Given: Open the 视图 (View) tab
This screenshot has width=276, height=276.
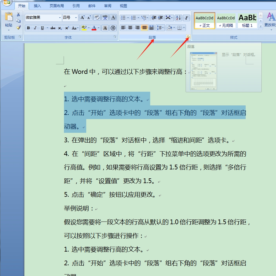Looking at the screenshot, I should [123, 6].
